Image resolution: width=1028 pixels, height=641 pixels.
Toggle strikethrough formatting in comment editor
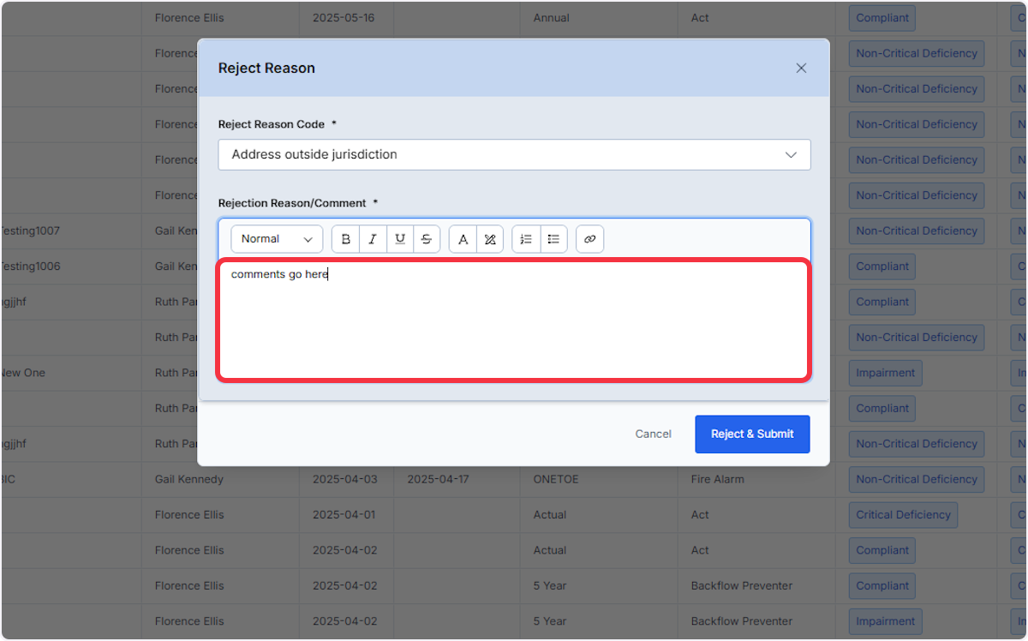point(427,240)
